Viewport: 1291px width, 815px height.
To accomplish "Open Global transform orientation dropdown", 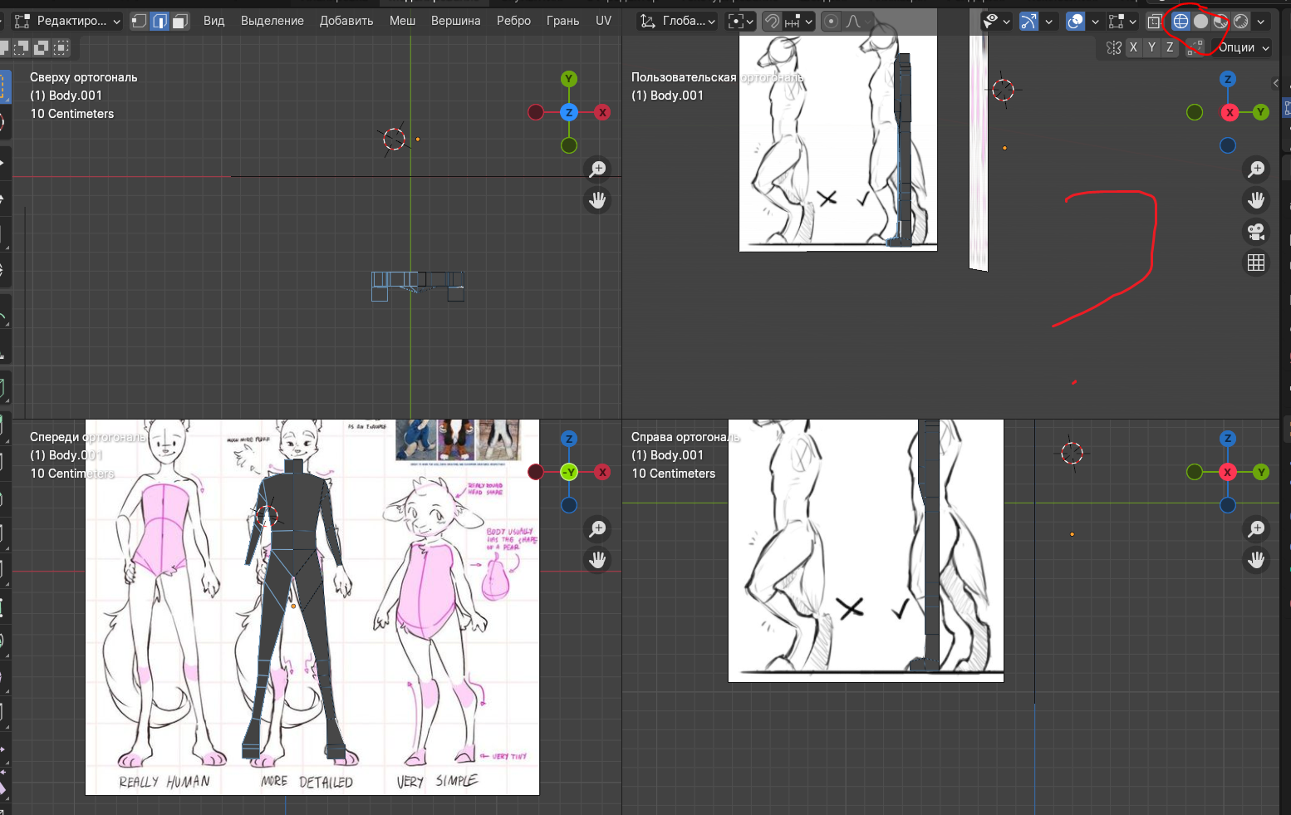I will pyautogui.click(x=678, y=21).
